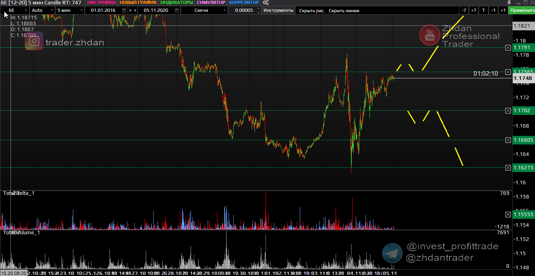The image size is (535, 276).
Task: Click the gears settings icon in title bar
Action: coord(266,3)
